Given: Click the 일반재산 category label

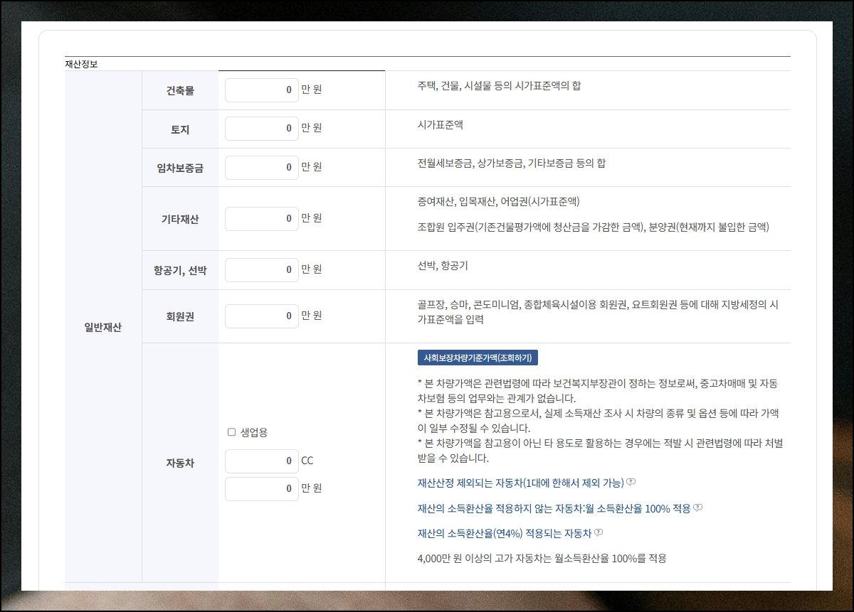Looking at the screenshot, I should click(103, 328).
